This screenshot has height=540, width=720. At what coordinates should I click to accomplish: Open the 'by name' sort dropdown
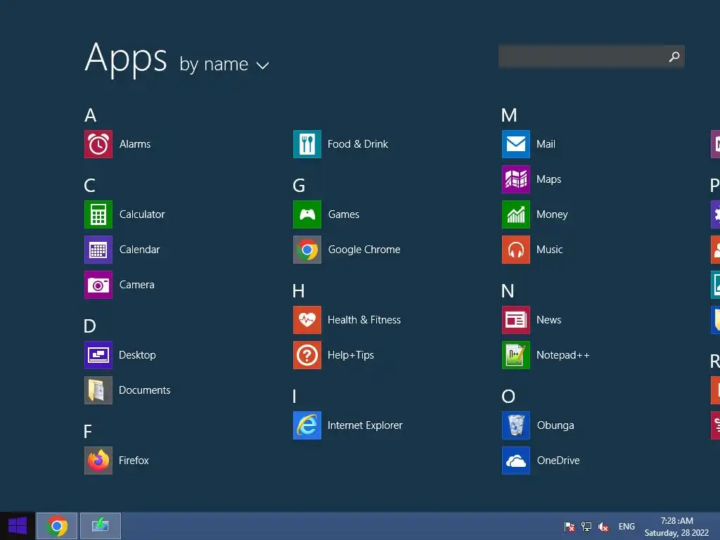[224, 64]
